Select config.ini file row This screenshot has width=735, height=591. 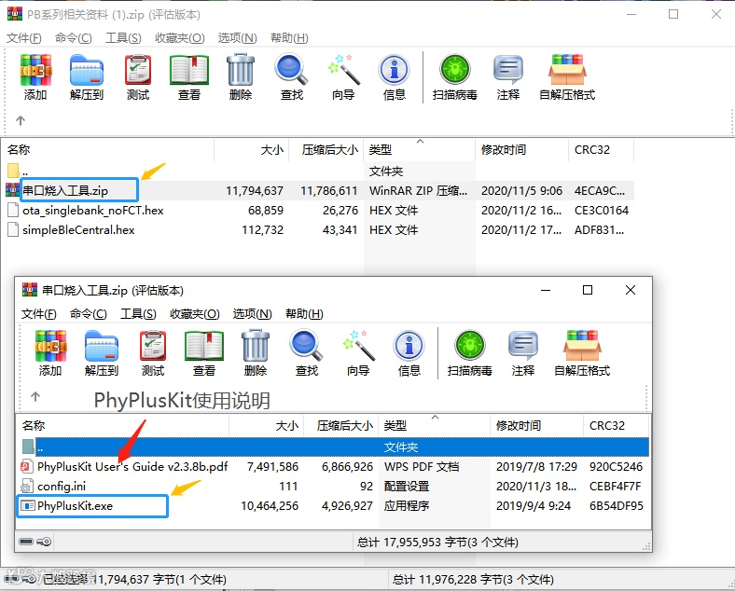(334, 486)
